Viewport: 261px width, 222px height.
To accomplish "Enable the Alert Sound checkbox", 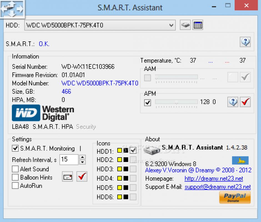I will (15, 169).
